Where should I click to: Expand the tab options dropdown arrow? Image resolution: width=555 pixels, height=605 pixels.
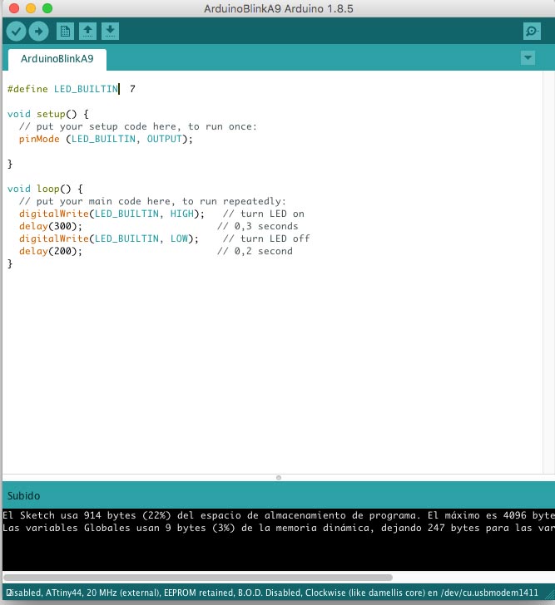pos(528,58)
